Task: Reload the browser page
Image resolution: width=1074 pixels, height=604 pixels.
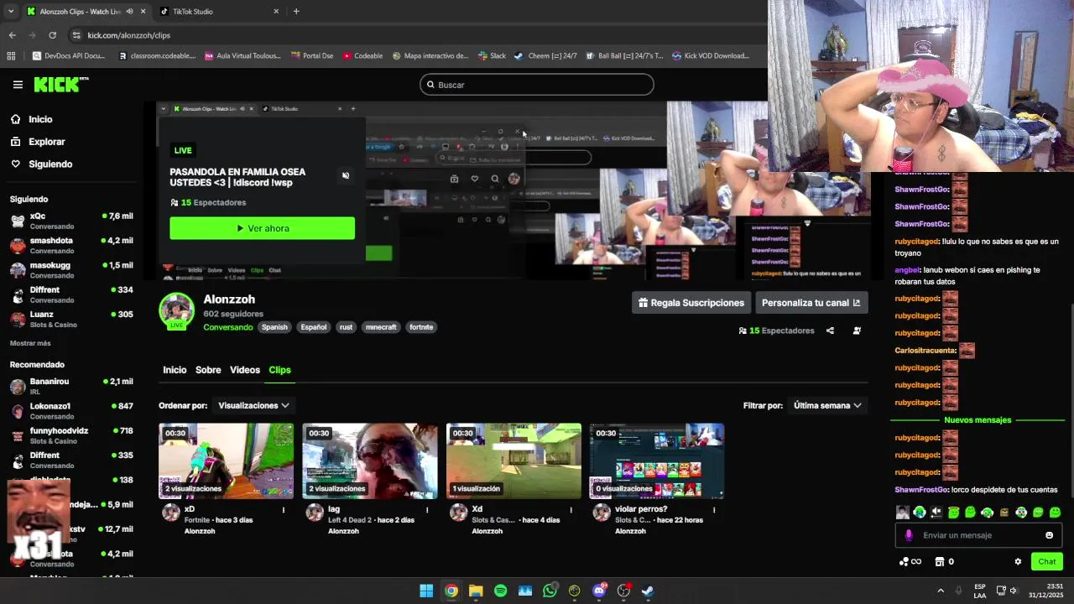Action: coord(52,35)
